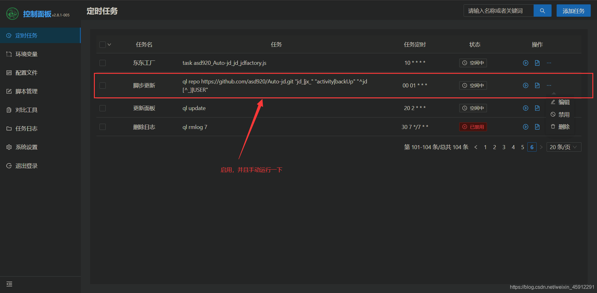Go to page 3
Viewport: 597px width, 293px height.
click(504, 147)
